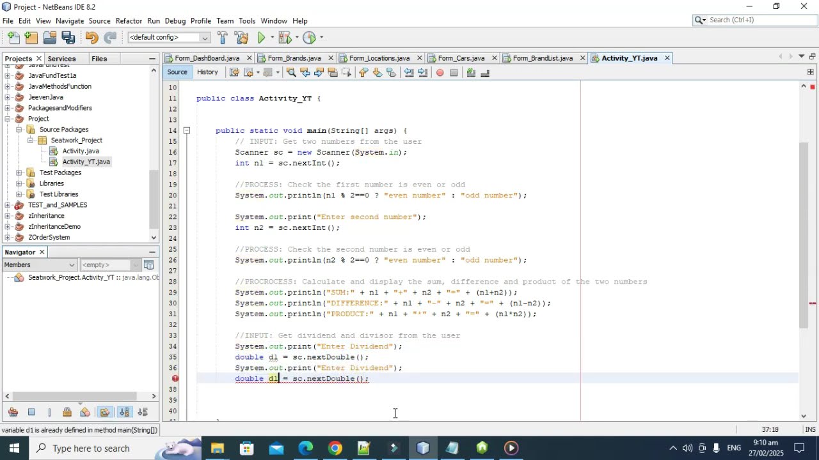
Task: Close the Form_BrandList.java tab
Action: pos(583,58)
